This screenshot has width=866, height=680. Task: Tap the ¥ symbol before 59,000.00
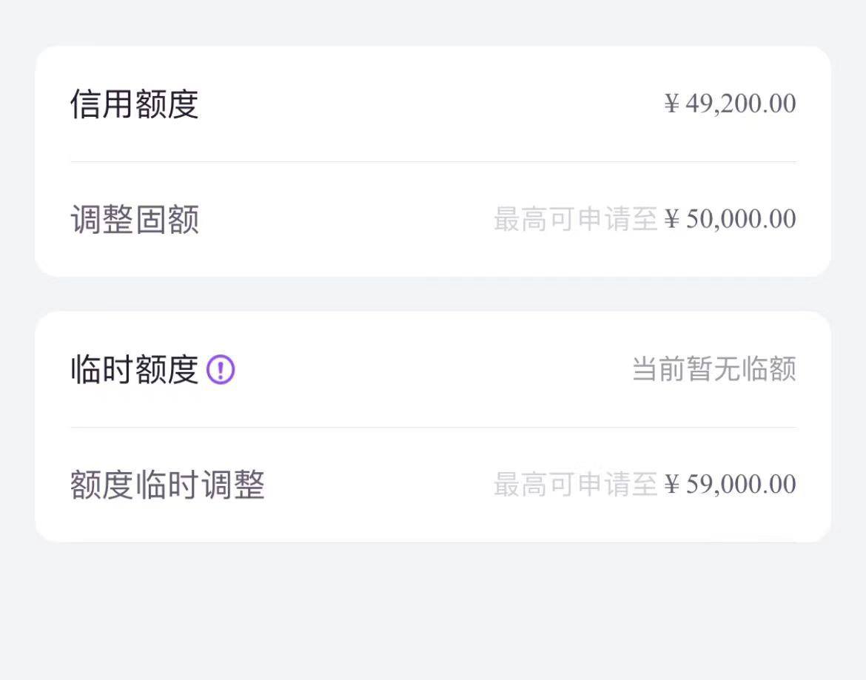click(x=671, y=485)
